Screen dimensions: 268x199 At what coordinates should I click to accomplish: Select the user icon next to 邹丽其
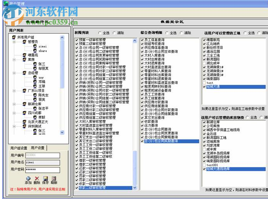pos(35,69)
